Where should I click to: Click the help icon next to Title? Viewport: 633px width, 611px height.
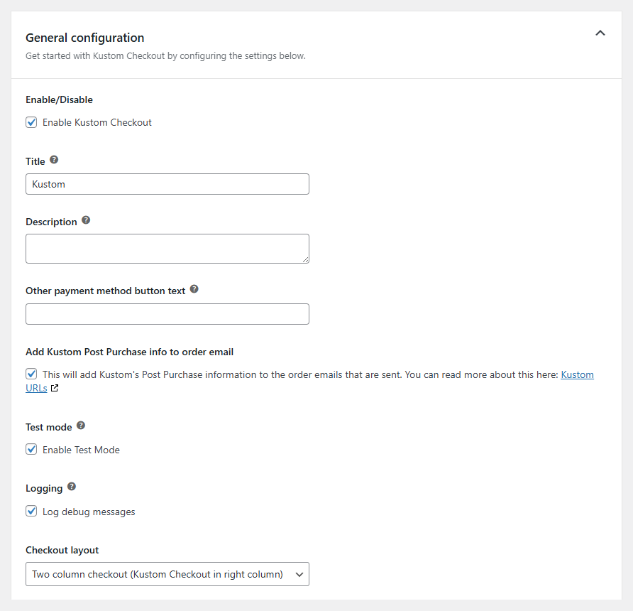pos(54,160)
